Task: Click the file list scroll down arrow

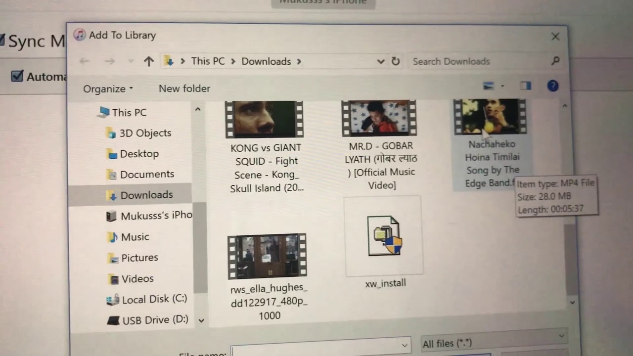Action: click(572, 302)
